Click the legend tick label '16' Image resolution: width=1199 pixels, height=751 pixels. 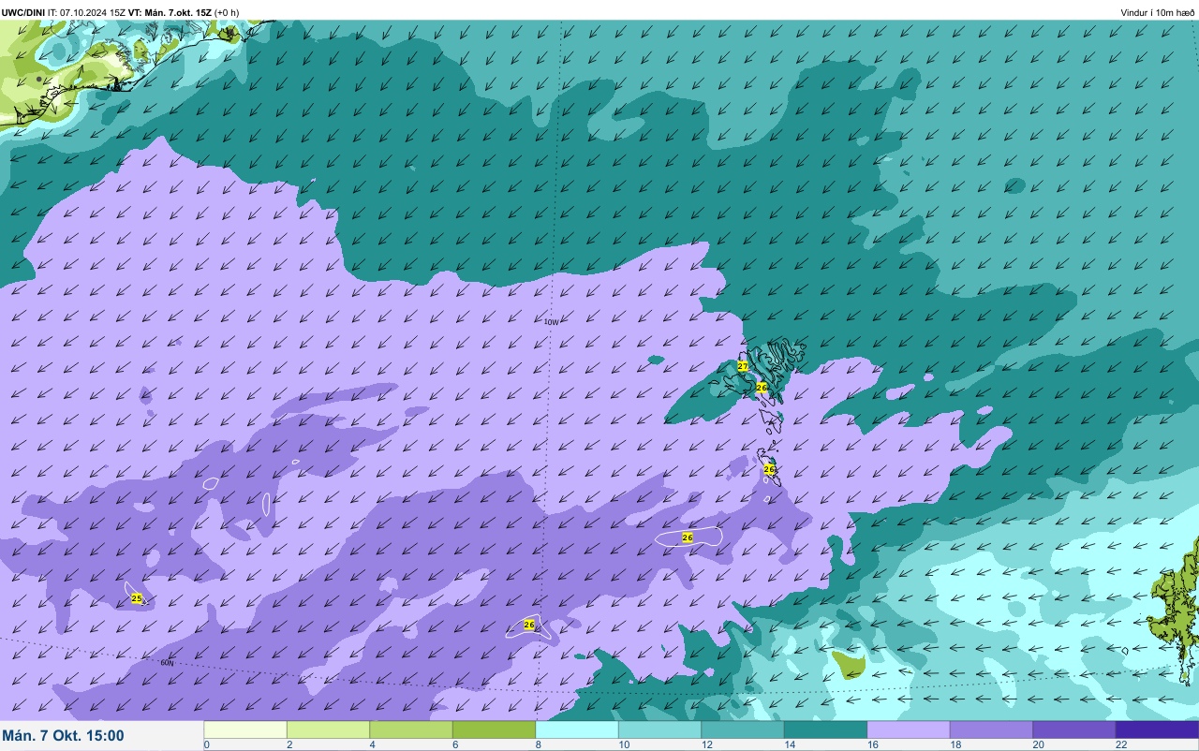coord(873,744)
